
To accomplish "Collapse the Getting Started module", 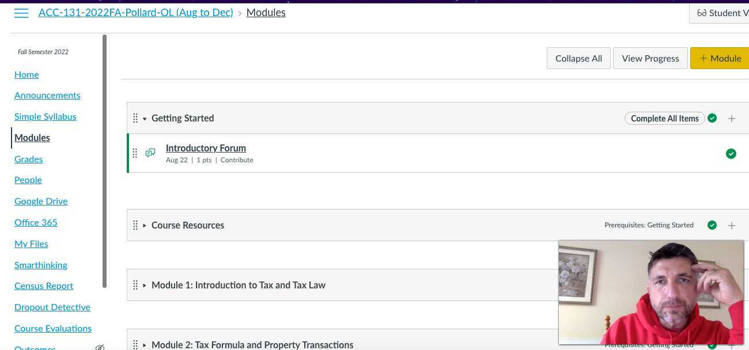I will click(145, 119).
